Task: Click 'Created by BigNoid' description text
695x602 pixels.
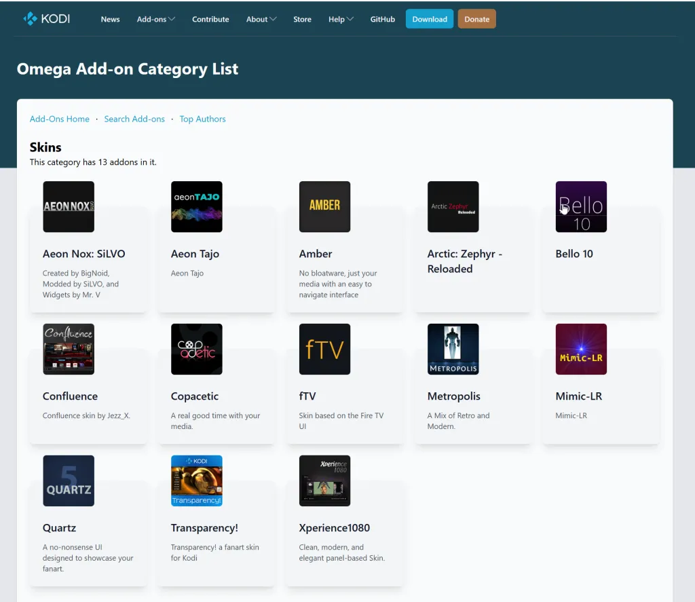Action: [x=81, y=284]
